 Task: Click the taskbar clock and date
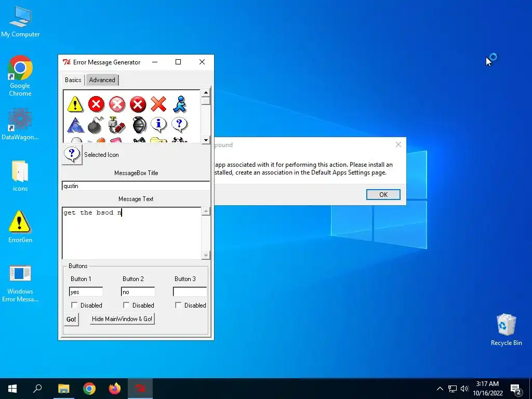coord(487,389)
